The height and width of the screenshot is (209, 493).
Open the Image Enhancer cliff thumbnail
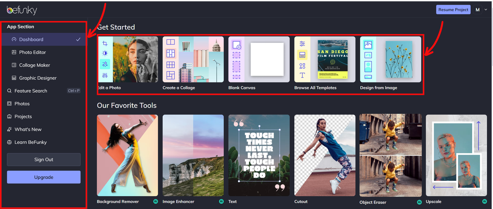[x=193, y=155]
